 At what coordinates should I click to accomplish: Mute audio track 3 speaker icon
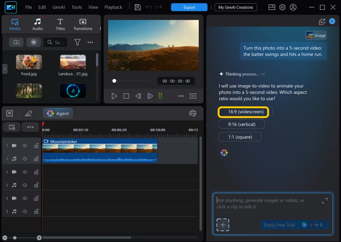pos(25,211)
